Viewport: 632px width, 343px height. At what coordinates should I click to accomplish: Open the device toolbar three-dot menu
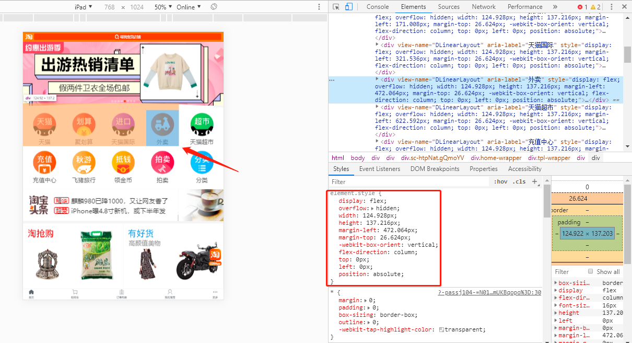pyautogui.click(x=319, y=7)
